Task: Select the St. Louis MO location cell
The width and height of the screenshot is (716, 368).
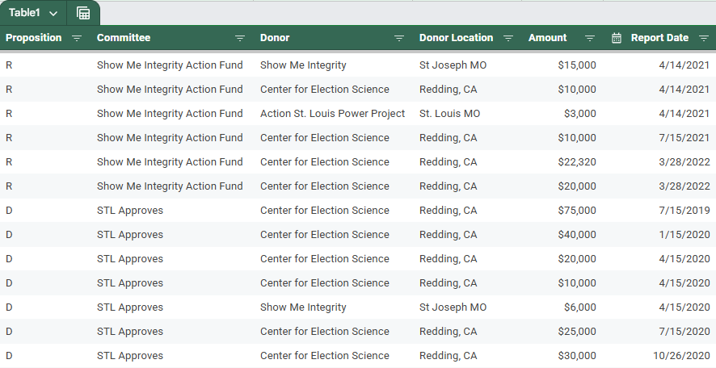Action: (x=449, y=114)
